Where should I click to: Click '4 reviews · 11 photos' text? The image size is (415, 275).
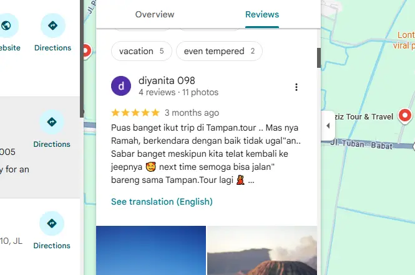point(178,92)
